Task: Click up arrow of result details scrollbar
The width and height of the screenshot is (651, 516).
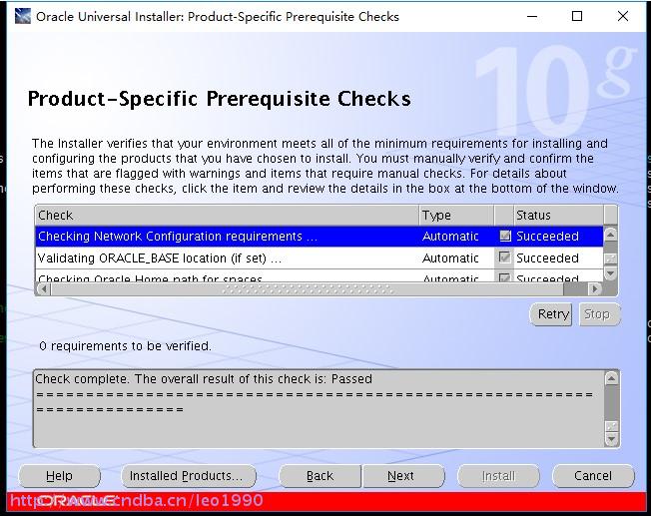Action: tap(611, 378)
